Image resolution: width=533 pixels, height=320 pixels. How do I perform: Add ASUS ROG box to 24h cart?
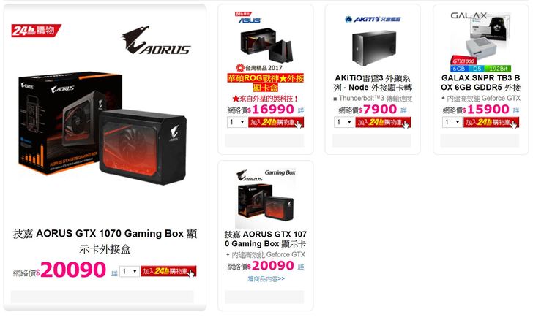[x=276, y=122]
